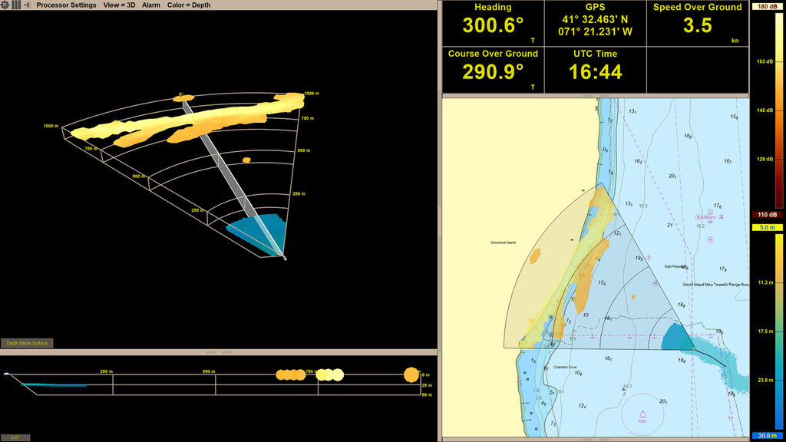Open the View = 3D menu
The image size is (786, 442).
pyautogui.click(x=119, y=5)
